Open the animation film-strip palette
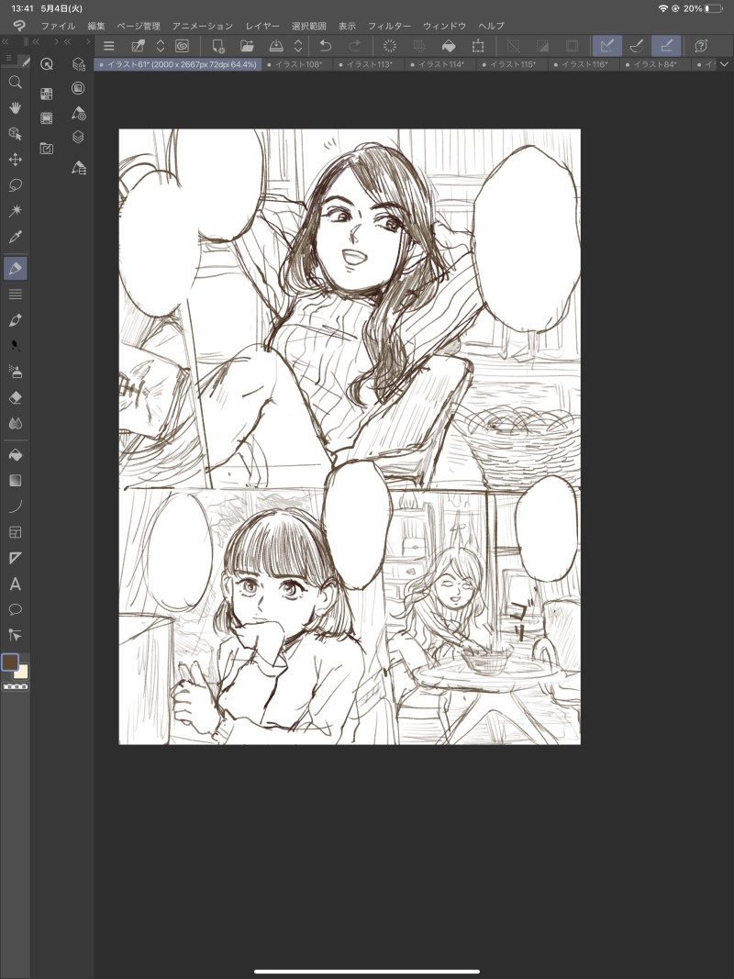734x979 pixels. pos(46,118)
